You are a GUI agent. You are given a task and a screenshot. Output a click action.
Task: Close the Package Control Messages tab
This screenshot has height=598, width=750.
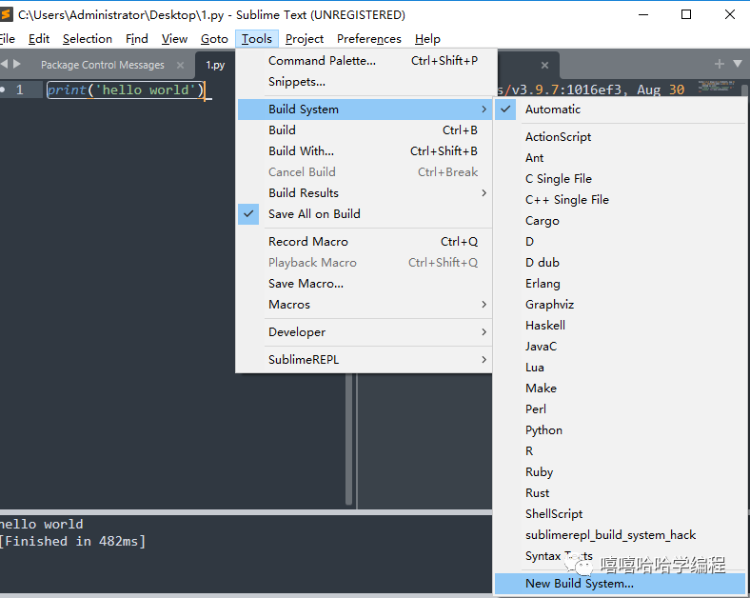180,65
